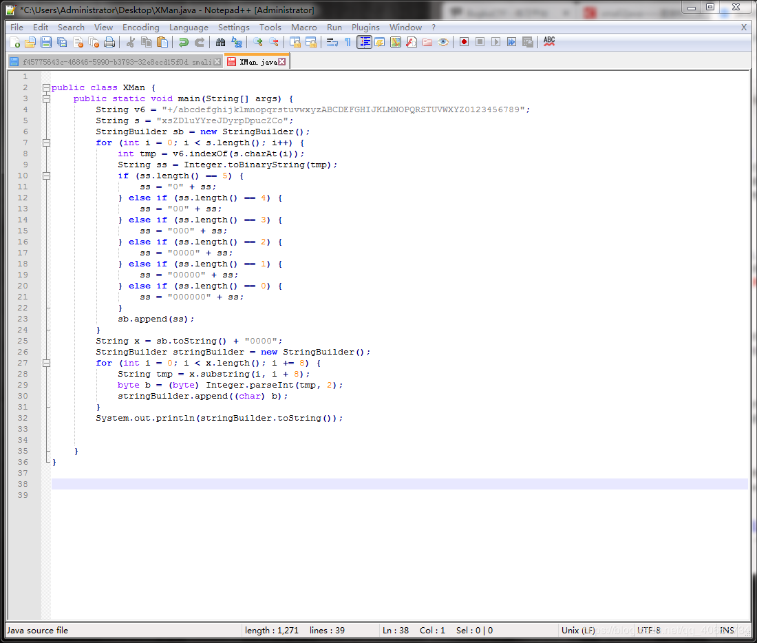Viewport: 757px width, 643px height.
Task: Undo with the green arrow icon
Action: point(184,42)
